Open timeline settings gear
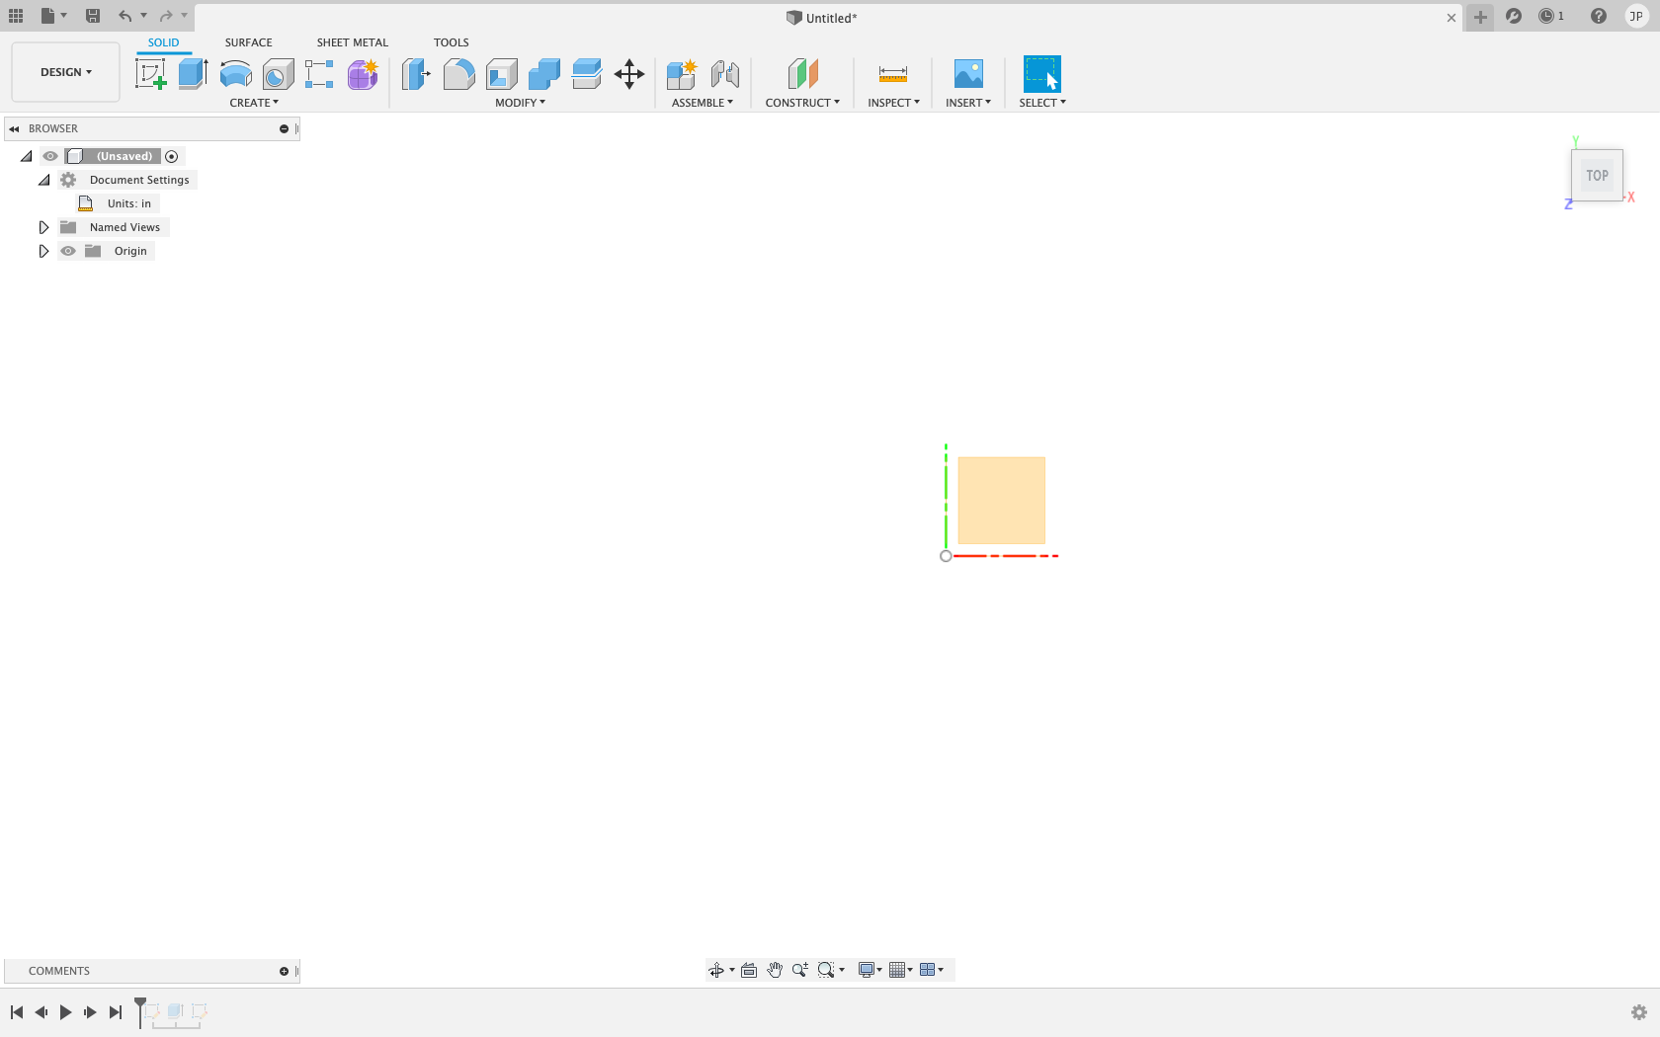Image resolution: width=1660 pixels, height=1037 pixels. [1639, 1012]
